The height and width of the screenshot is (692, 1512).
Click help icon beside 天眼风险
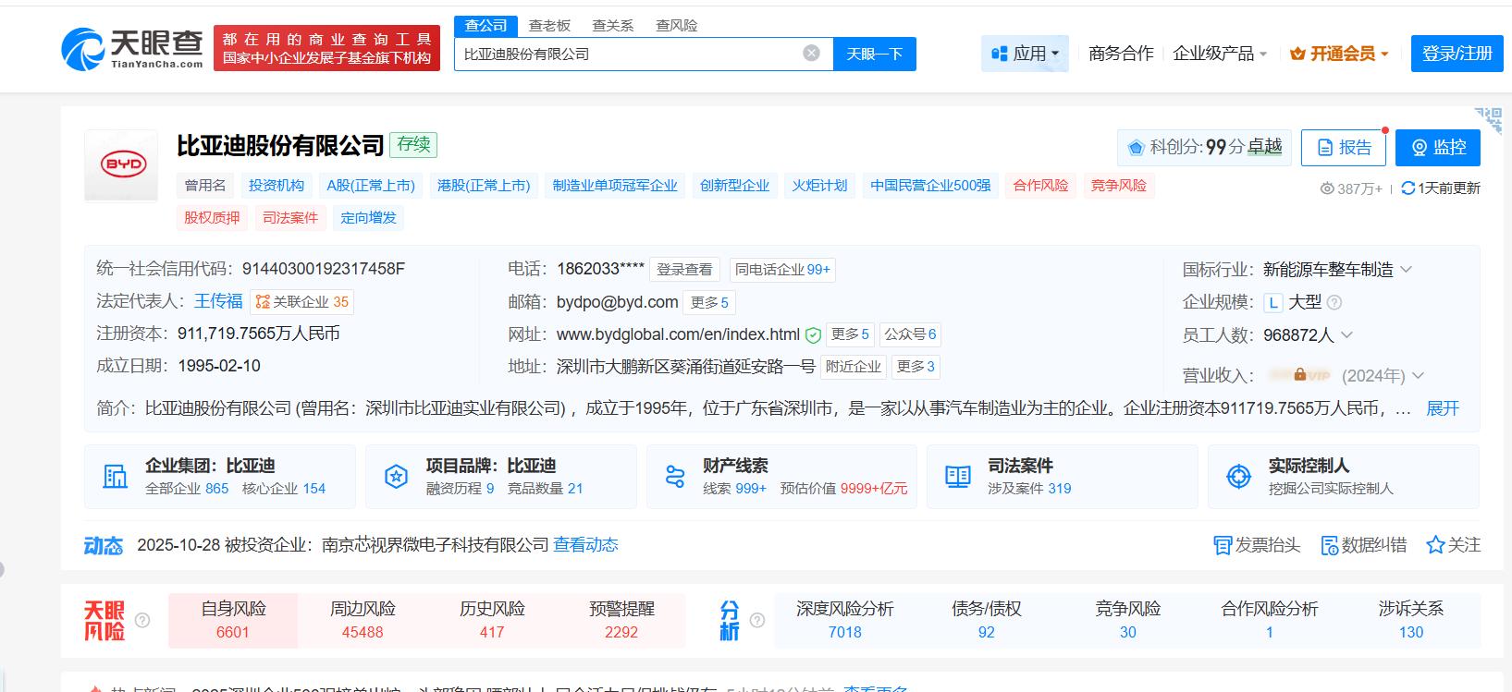[142, 620]
